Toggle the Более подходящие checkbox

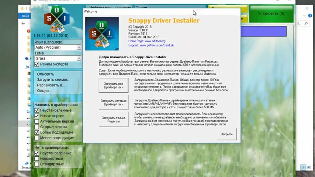point(37,132)
